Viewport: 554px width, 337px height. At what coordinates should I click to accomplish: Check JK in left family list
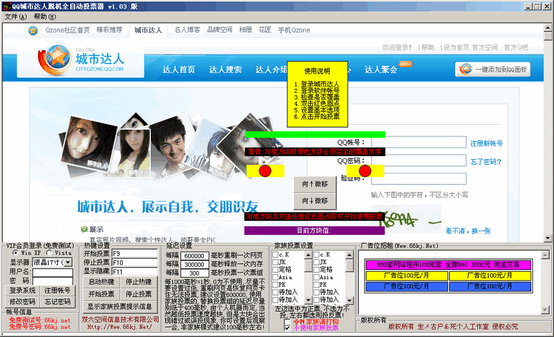tap(275, 262)
